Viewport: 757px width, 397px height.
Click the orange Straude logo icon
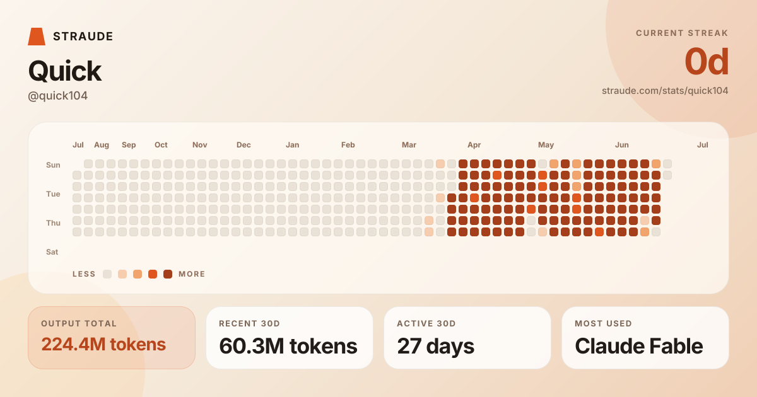pyautogui.click(x=37, y=37)
